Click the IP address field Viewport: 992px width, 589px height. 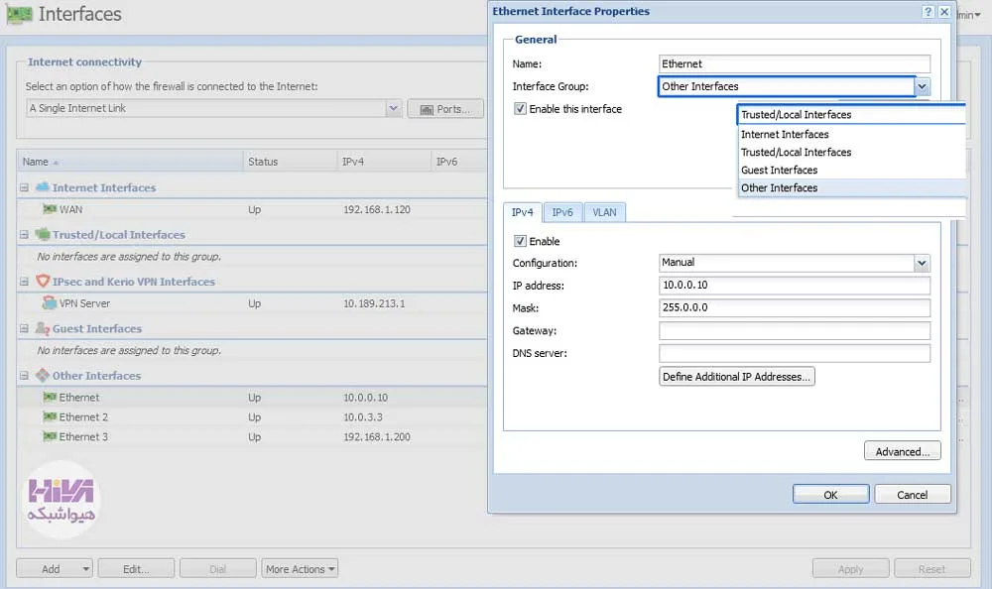click(x=795, y=286)
